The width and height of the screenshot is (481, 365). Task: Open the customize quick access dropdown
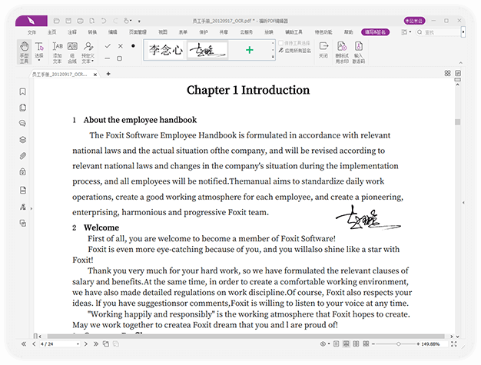139,22
